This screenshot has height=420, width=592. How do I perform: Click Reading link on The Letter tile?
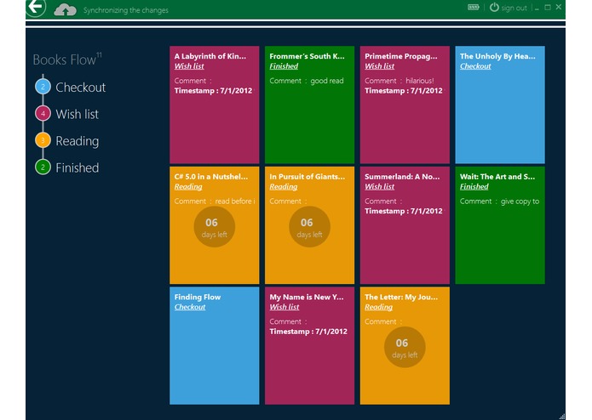[x=379, y=307]
